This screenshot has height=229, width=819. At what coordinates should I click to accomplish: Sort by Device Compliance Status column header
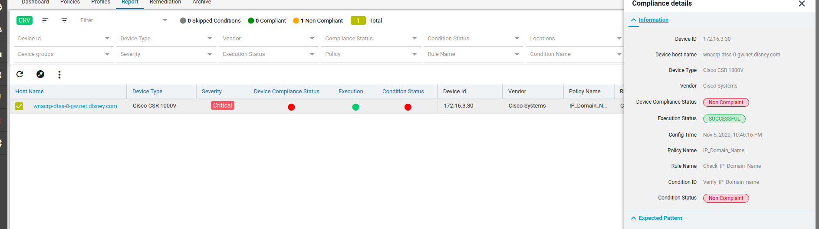[286, 92]
